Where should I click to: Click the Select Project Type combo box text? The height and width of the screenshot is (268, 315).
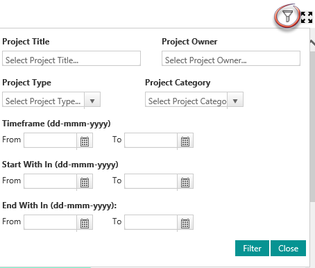43,100
